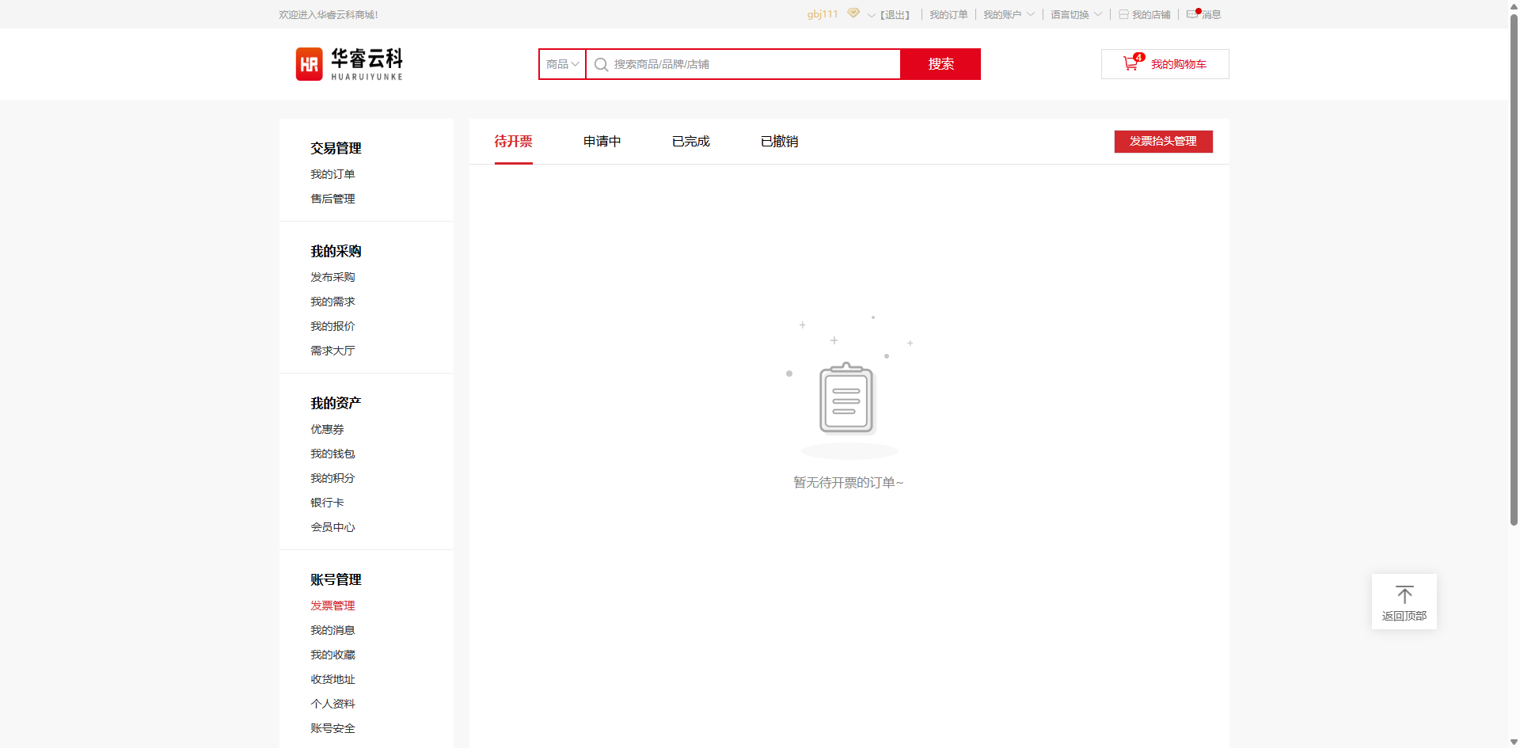Click the 返回顶部 arrow icon
This screenshot has height=748, width=1520.
[1404, 594]
